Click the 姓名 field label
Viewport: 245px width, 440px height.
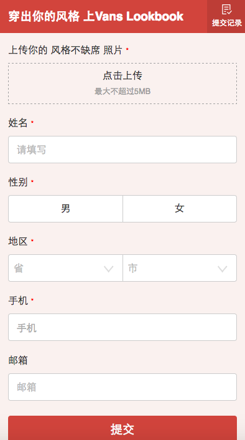(18, 123)
